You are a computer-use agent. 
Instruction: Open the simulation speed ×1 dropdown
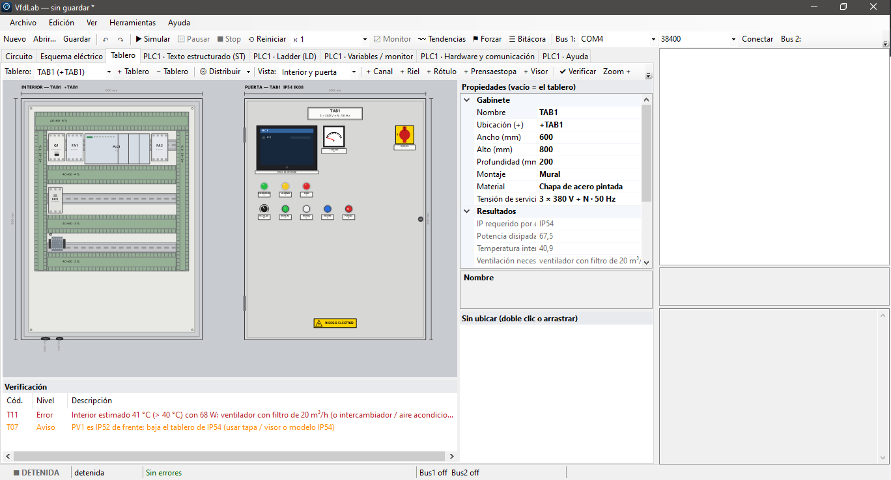[x=364, y=39]
